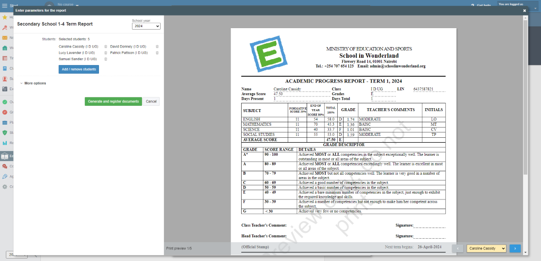Screen dimensions: 541x261
Task: Go to previous student preview arrow
Action: (x=458, y=248)
